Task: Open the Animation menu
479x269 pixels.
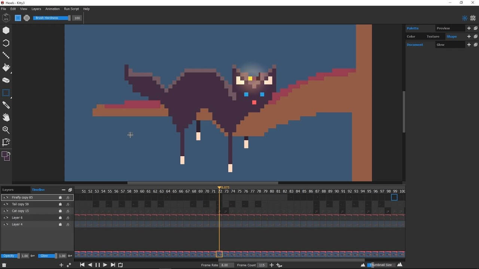Action: click(x=52, y=9)
